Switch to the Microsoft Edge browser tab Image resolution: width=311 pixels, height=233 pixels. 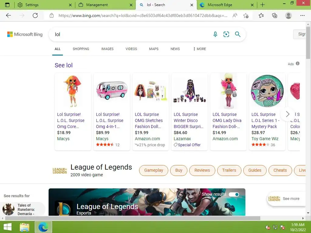click(227, 5)
